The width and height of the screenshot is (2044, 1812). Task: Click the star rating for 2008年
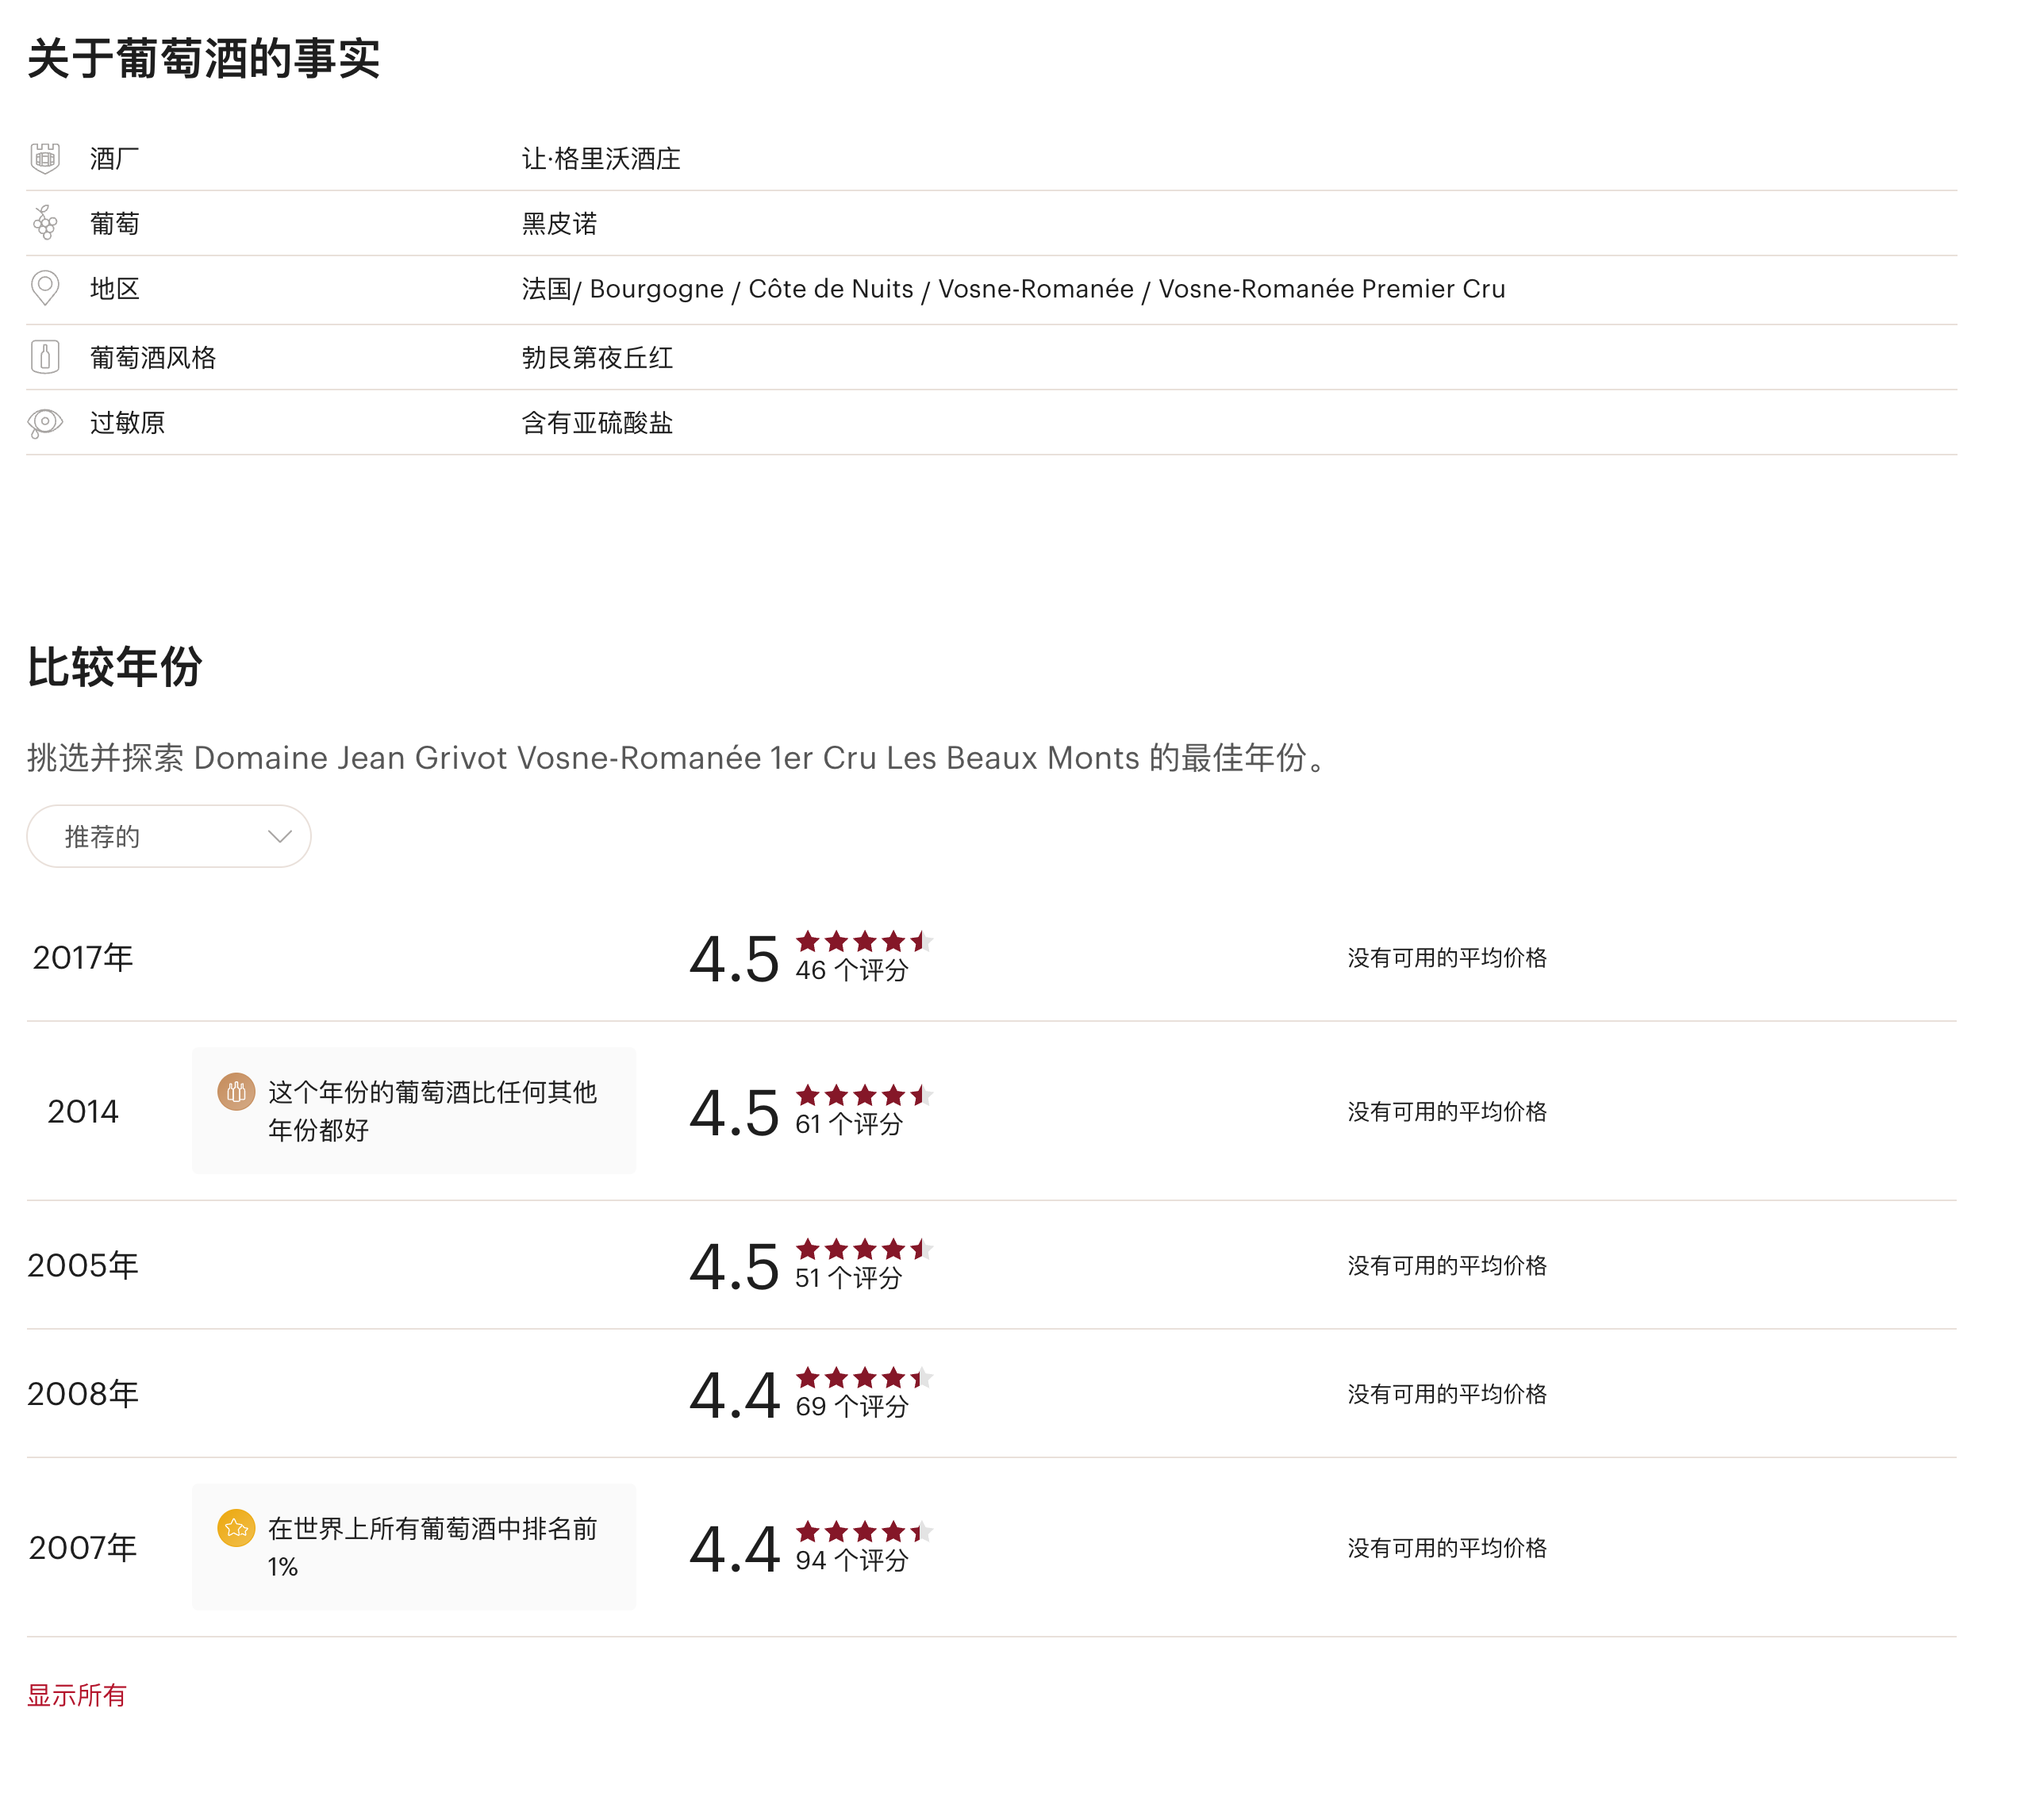point(864,1377)
